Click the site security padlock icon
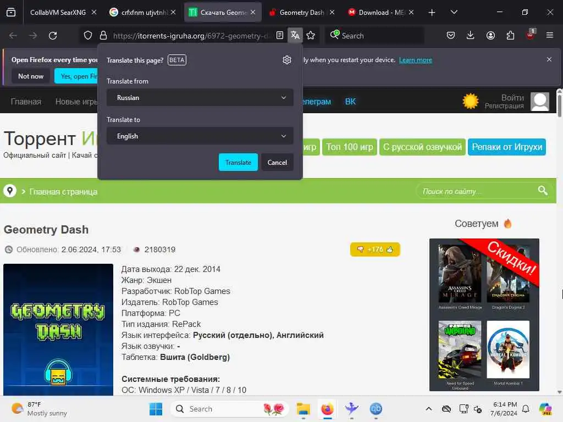This screenshot has width=563, height=422. click(x=103, y=36)
